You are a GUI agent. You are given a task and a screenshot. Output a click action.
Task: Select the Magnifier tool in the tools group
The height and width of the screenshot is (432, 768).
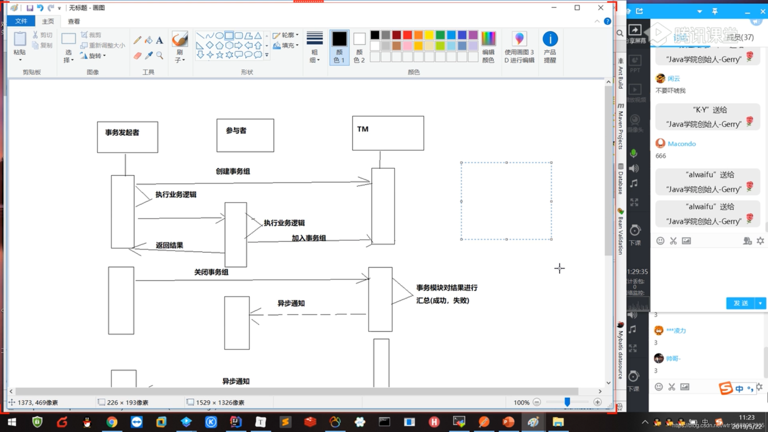click(x=160, y=56)
